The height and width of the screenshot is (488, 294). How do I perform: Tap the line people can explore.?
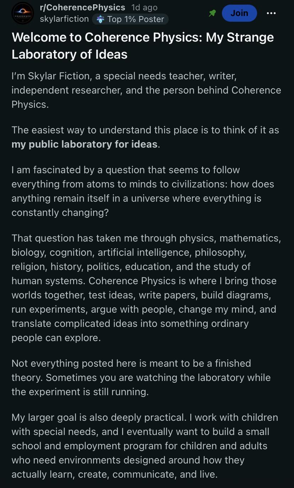coord(56,338)
